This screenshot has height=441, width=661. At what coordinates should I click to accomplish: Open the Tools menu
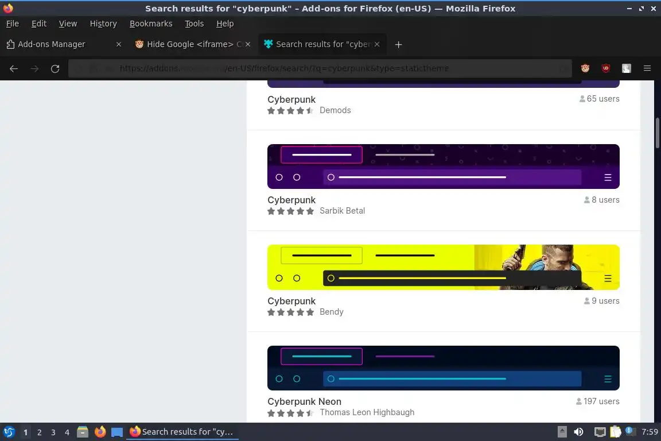195,24
